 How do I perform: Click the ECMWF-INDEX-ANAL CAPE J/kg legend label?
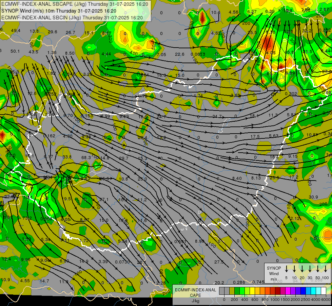tap(195, 295)
